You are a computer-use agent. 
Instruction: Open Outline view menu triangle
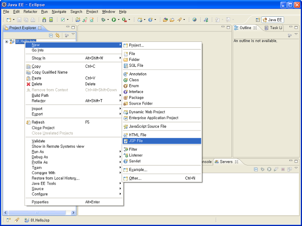pos(296,35)
